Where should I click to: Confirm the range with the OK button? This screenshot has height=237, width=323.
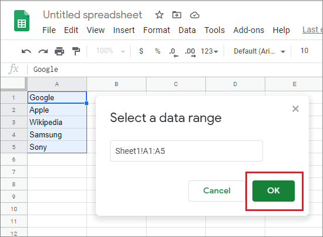click(x=274, y=191)
